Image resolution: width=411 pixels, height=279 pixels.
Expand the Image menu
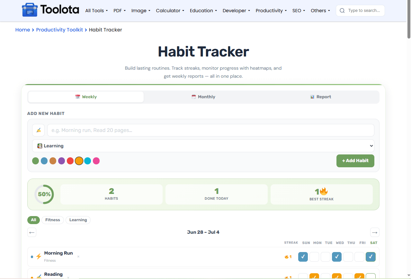coord(141,11)
